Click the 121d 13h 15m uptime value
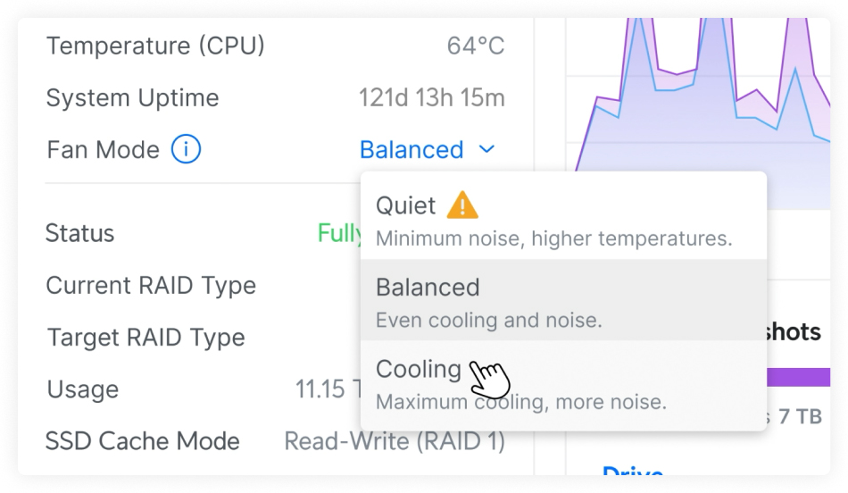The image size is (848, 493). pos(431,98)
